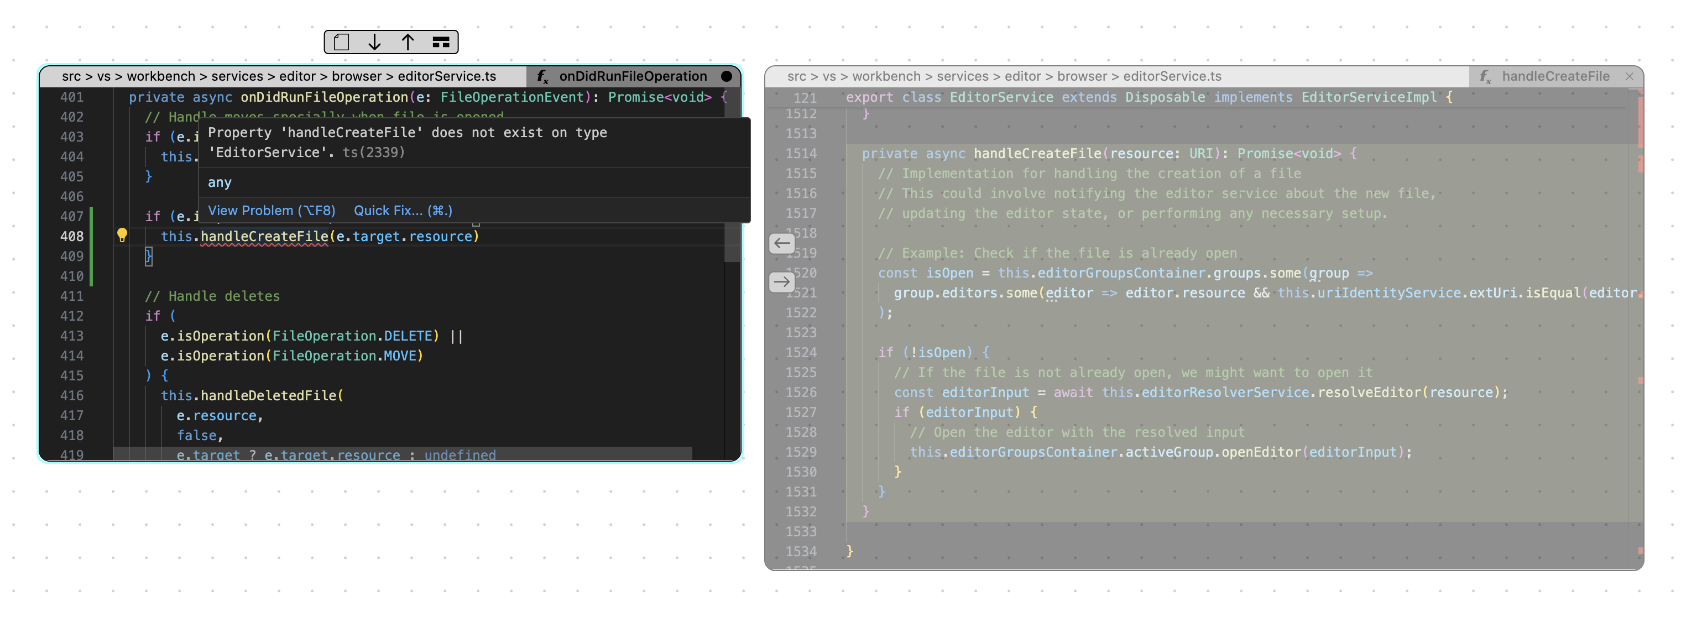The height and width of the screenshot is (617, 1681).
Task: Click the unsaved dot on onDidRunFileOperation tab
Action: coord(726,76)
